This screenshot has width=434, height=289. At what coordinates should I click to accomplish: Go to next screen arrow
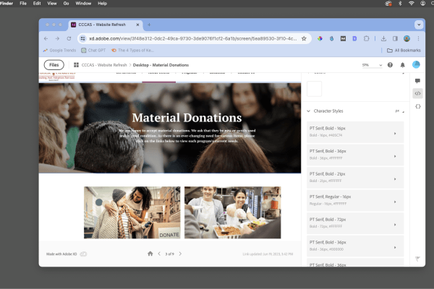pyautogui.click(x=180, y=254)
